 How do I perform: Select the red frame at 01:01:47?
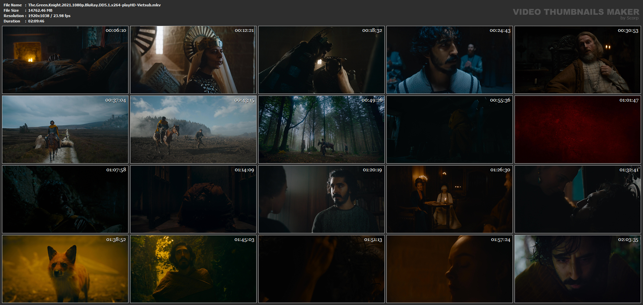point(578,130)
